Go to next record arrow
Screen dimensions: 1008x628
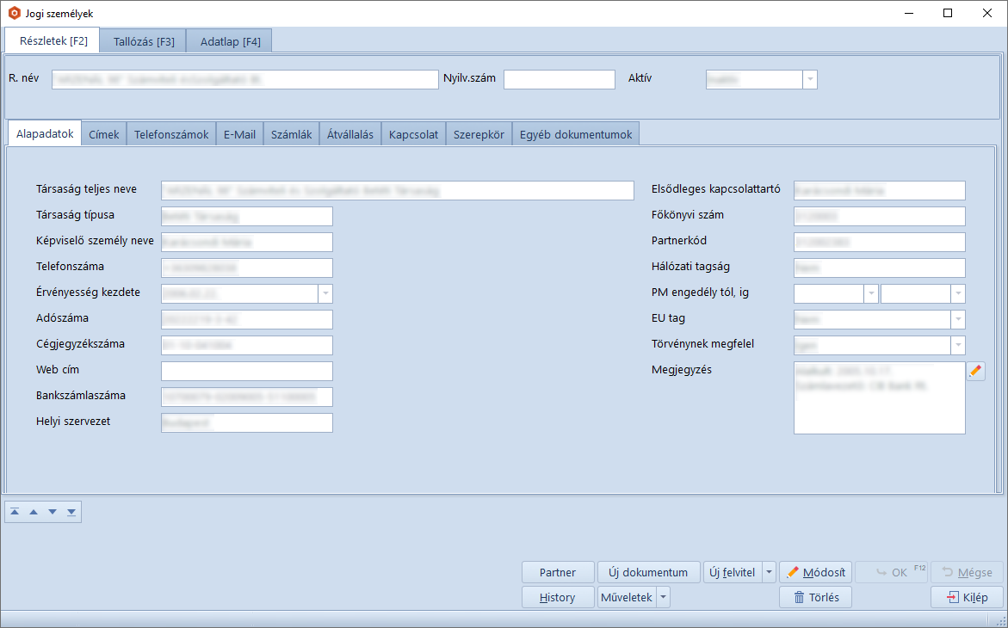(53, 512)
